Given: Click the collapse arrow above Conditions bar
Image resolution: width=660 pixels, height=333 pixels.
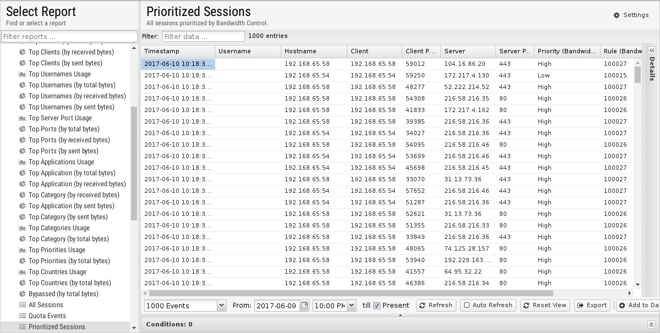Looking at the screenshot, I should pos(400,315).
